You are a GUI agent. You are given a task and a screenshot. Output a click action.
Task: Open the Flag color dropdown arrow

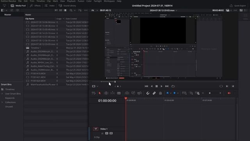click(x=171, y=93)
